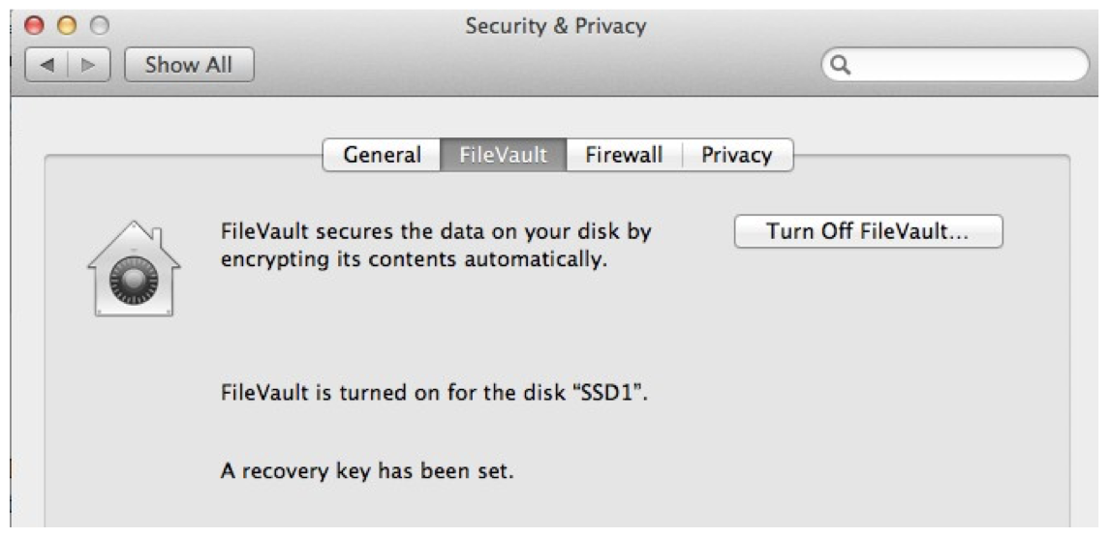Click the FileVault secures the data description

pos(436,246)
